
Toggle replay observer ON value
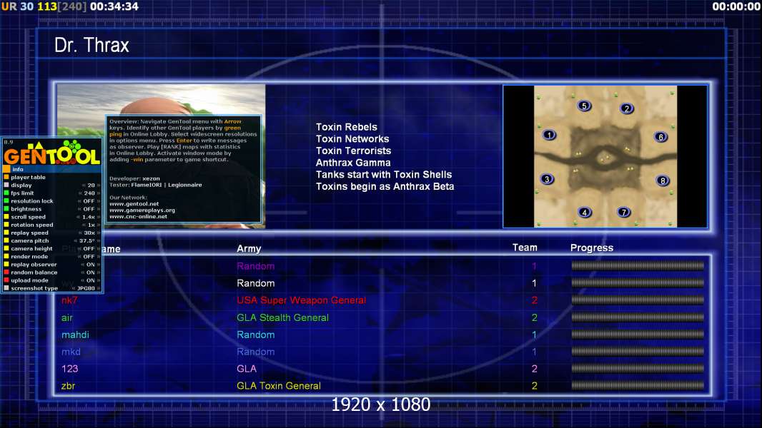(x=90, y=264)
